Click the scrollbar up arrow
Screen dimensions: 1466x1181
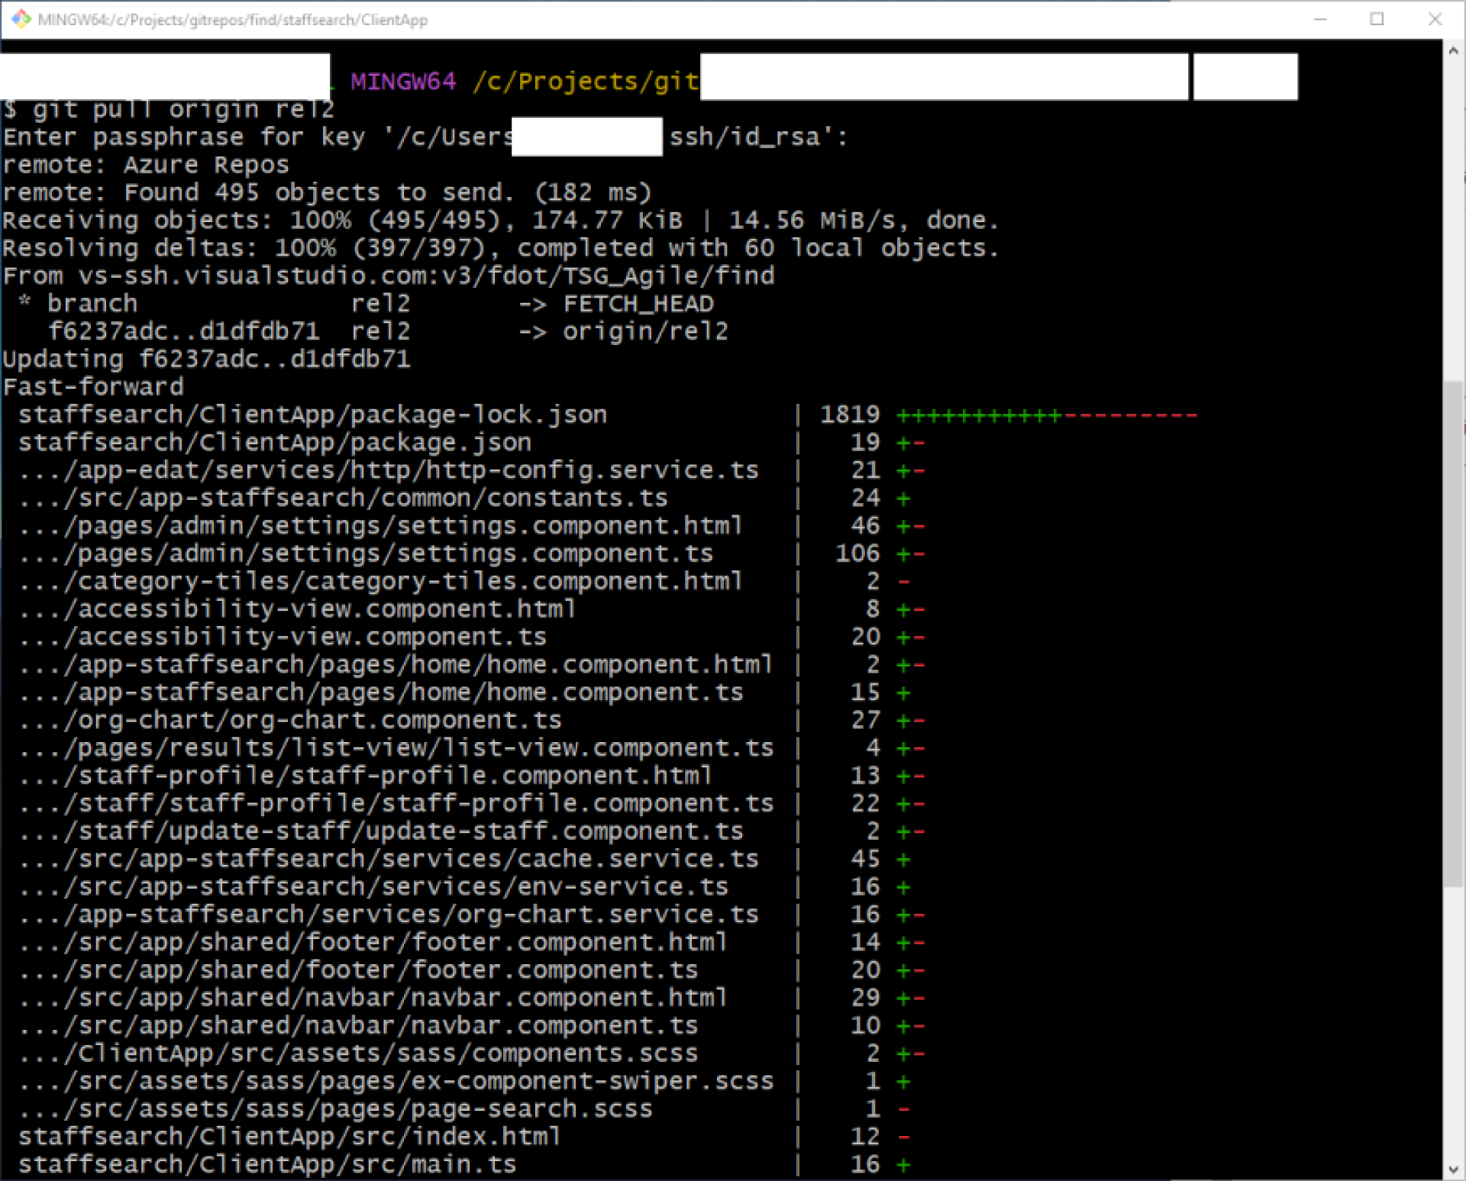1453,51
